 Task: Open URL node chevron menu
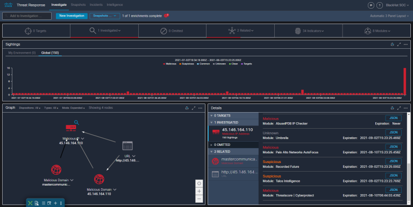(134, 156)
